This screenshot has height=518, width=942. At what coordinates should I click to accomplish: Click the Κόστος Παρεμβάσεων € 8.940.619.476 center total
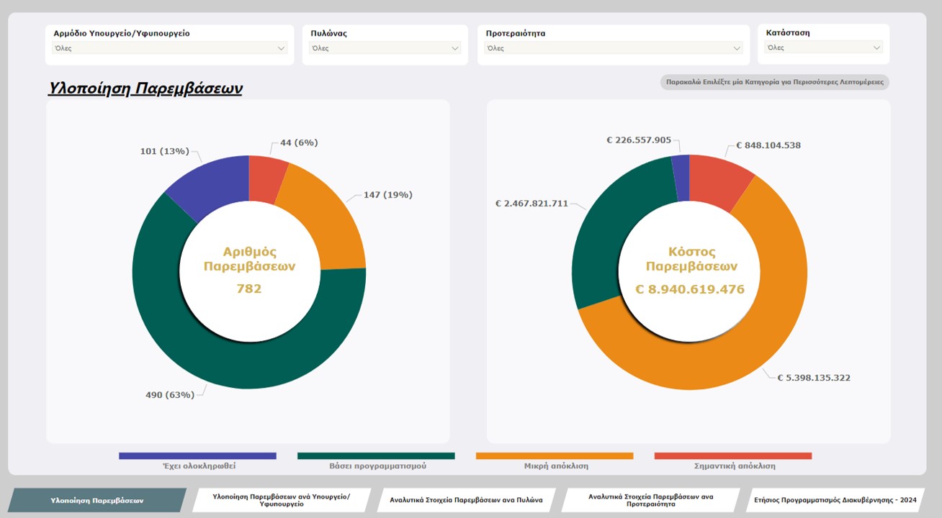point(690,271)
